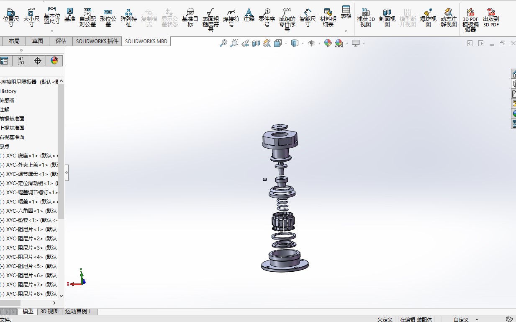Open the SOLIDWORKS Resources home task pane tab
Viewport: 516px width, 322px height.
point(514,74)
